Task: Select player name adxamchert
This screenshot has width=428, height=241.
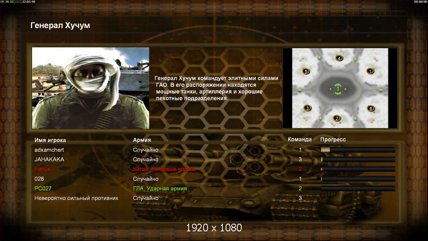Action: 49,150
